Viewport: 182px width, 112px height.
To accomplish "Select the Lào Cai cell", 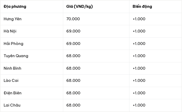I will [x=11, y=81].
